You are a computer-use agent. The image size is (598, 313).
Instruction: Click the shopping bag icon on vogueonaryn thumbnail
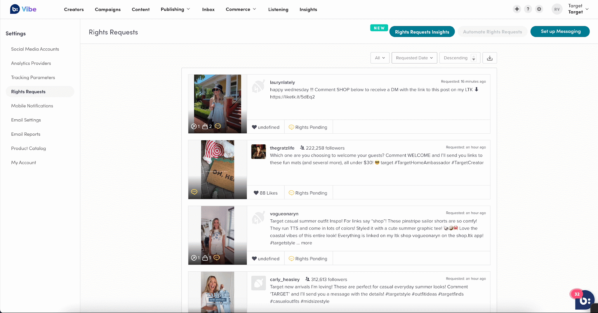[205, 258]
